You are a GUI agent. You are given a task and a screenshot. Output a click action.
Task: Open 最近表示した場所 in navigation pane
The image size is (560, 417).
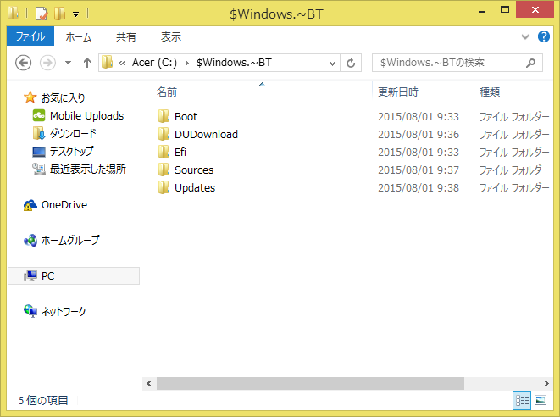tap(88, 169)
